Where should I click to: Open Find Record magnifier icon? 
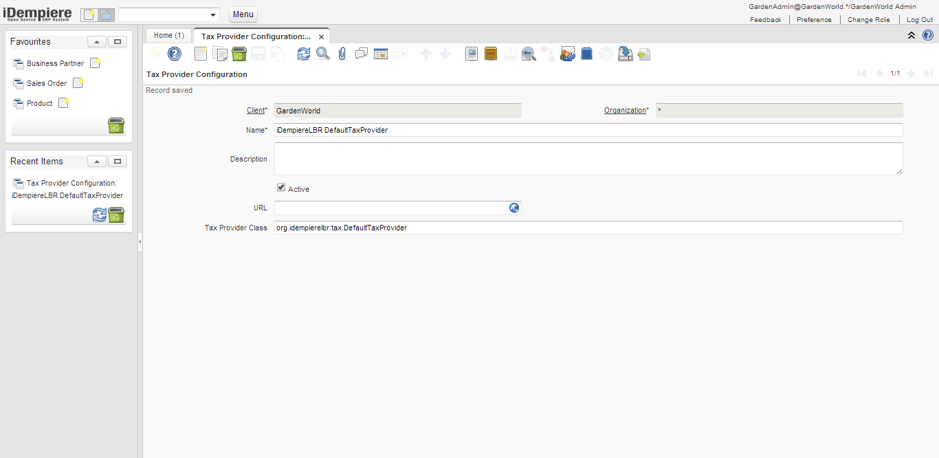click(323, 54)
